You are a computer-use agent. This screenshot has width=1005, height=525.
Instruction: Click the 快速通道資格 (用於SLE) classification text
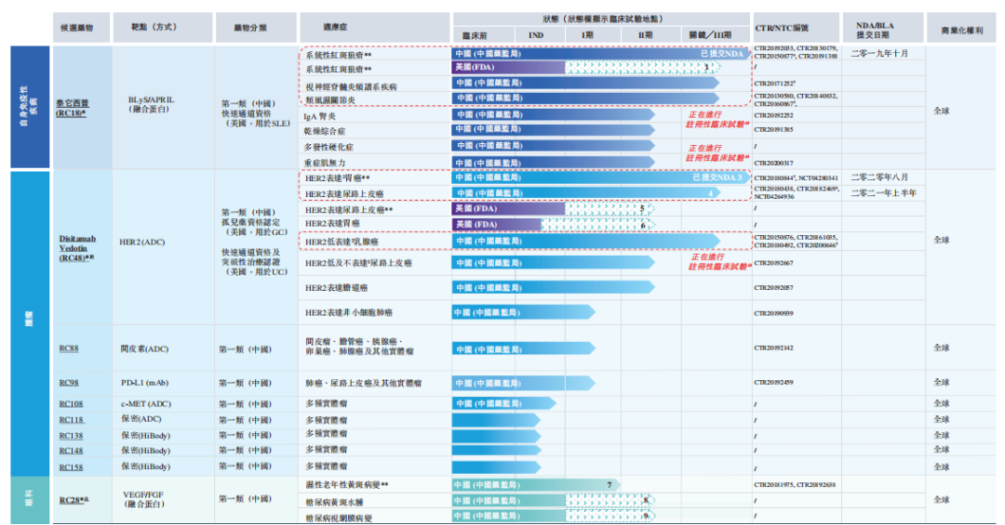point(256,118)
